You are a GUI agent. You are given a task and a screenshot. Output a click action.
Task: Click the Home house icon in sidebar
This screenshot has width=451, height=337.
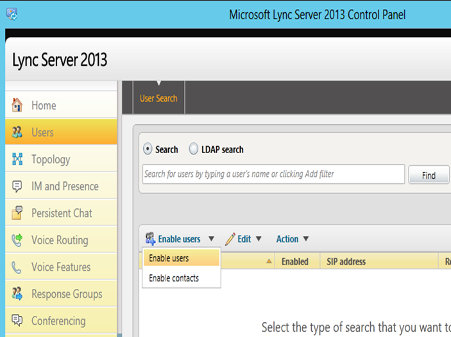pyautogui.click(x=17, y=105)
